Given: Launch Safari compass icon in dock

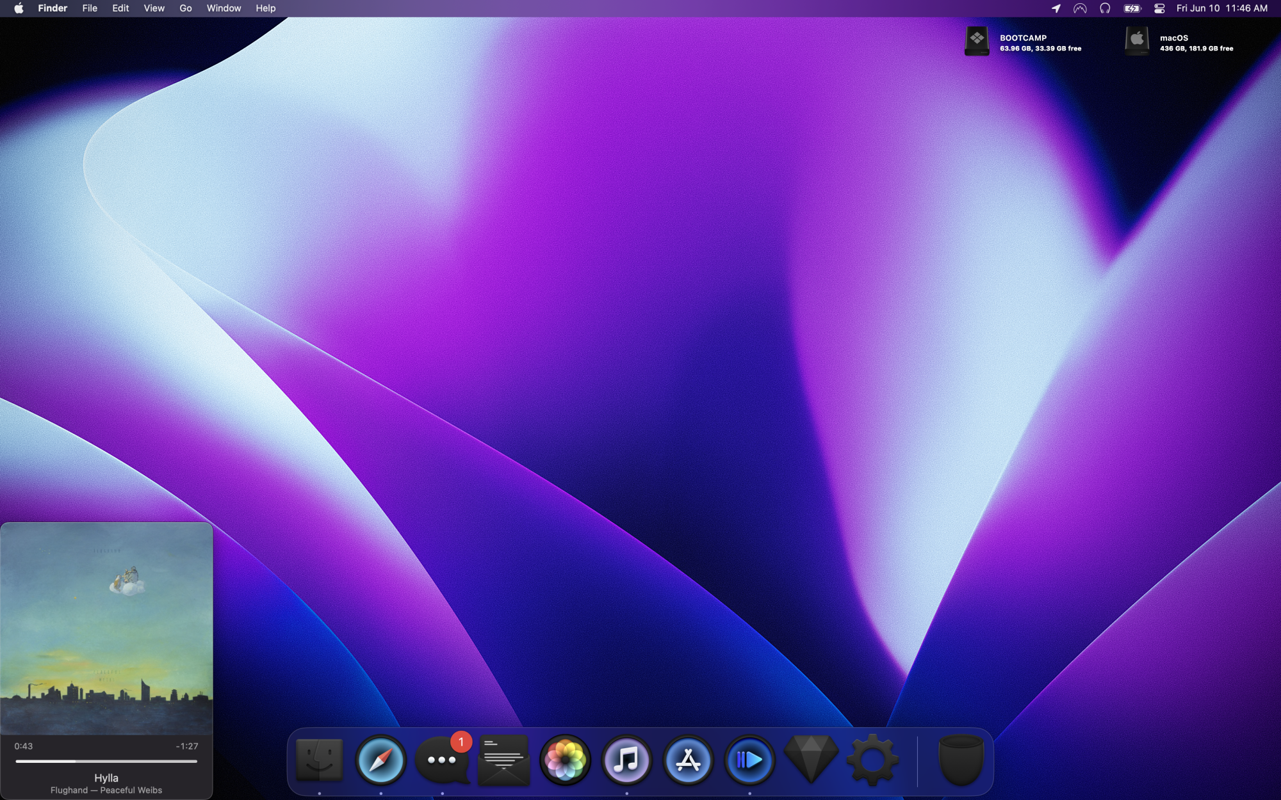Looking at the screenshot, I should click(380, 760).
